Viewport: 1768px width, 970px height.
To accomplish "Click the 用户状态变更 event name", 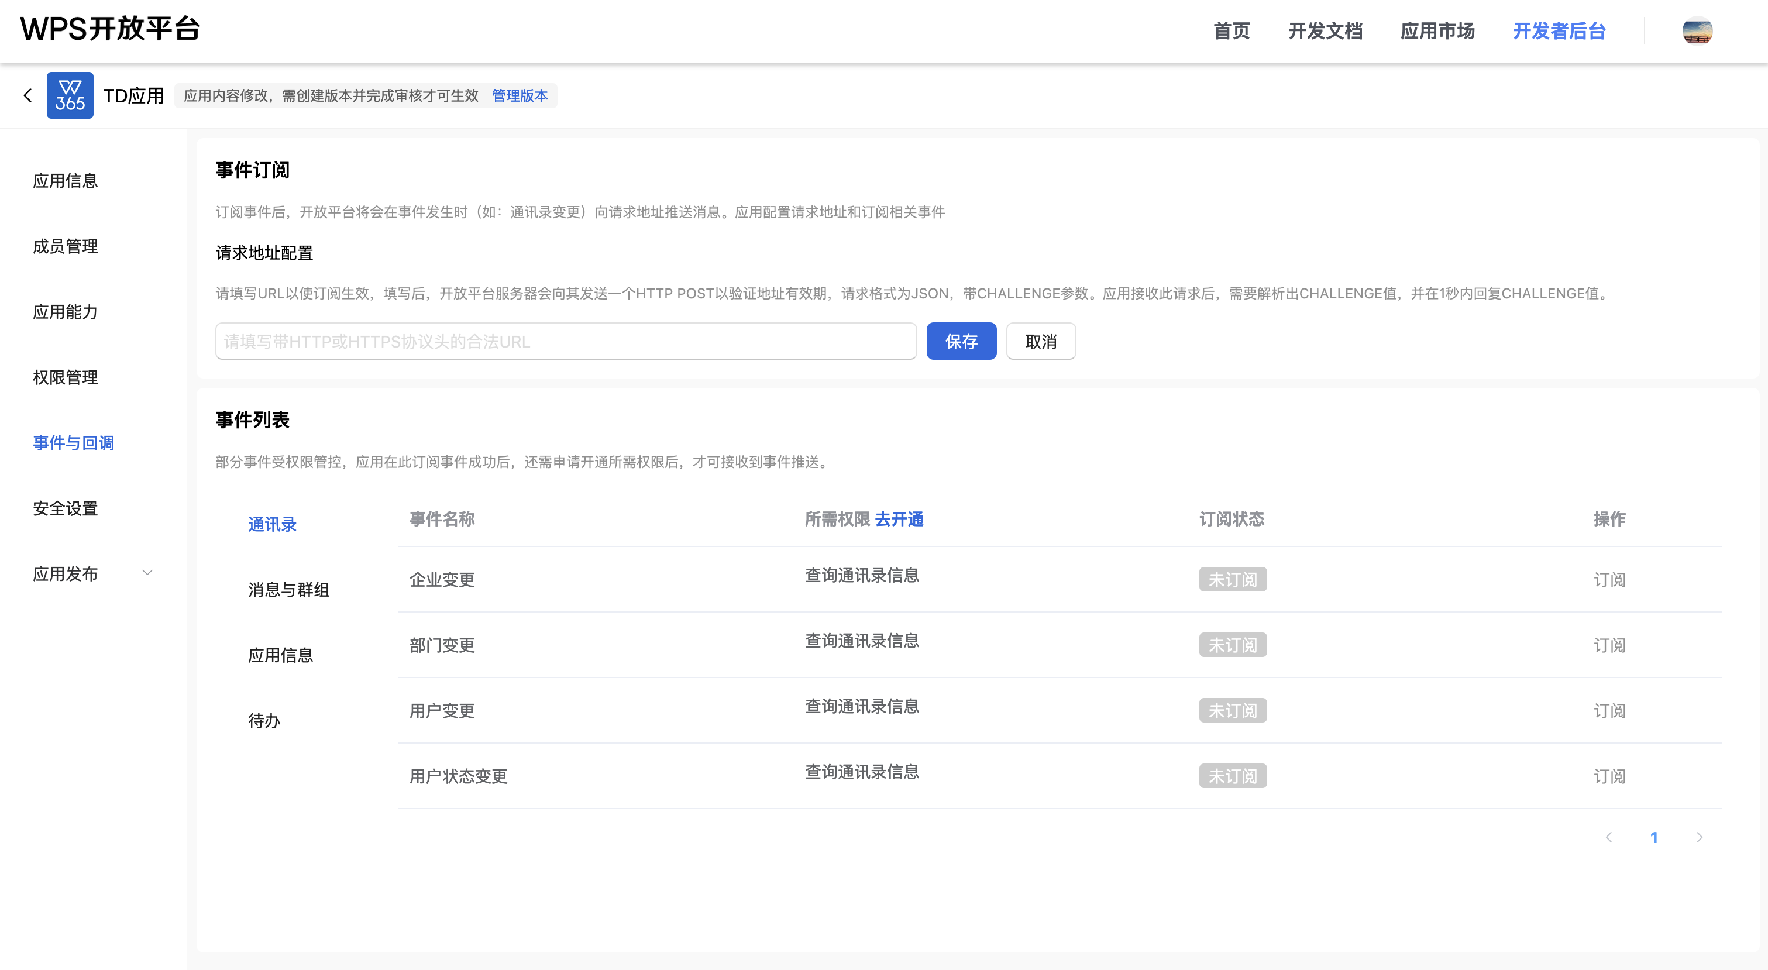I will click(459, 776).
